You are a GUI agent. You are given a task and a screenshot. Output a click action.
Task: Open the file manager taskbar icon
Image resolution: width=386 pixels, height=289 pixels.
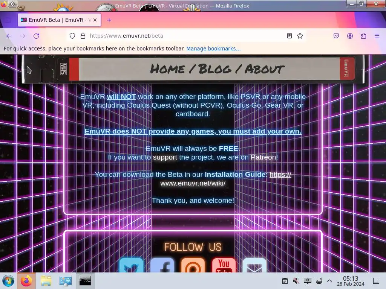click(x=46, y=281)
